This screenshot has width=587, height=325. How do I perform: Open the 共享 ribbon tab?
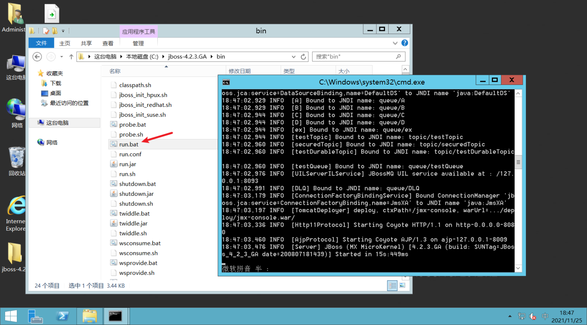(86, 43)
